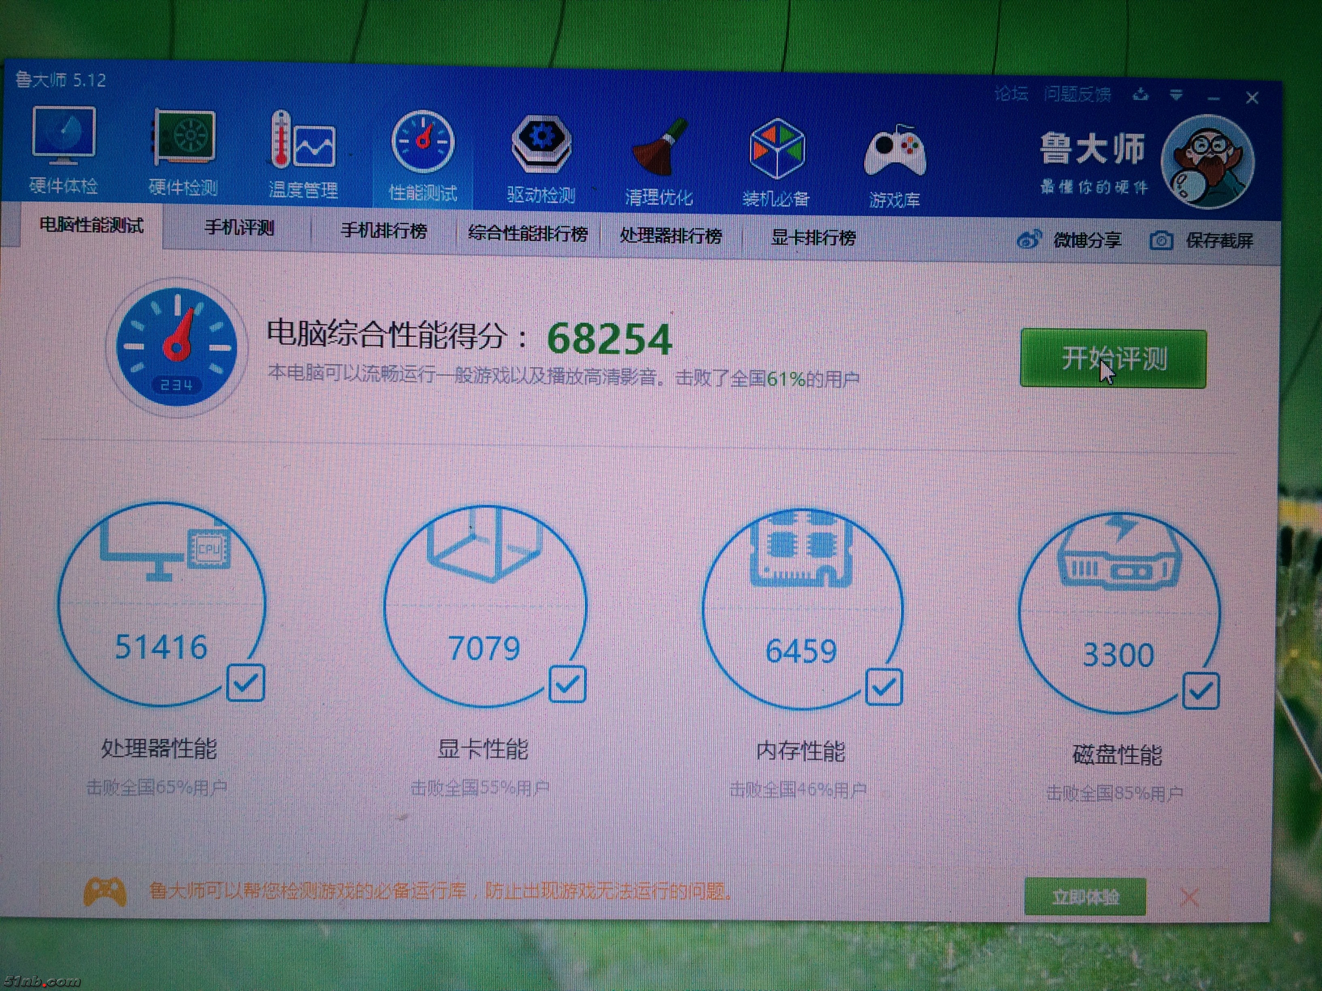Viewport: 1322px width, 991px height.
Task: Open 温度管理 temperature management icon
Action: (303, 140)
